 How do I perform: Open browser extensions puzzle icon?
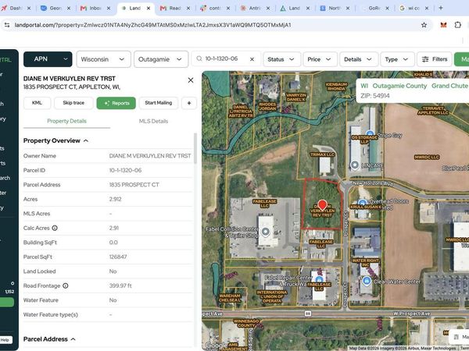457,25
